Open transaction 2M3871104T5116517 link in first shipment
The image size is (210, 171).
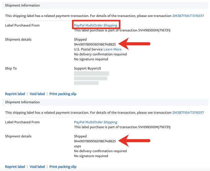pyautogui.click(x=188, y=16)
